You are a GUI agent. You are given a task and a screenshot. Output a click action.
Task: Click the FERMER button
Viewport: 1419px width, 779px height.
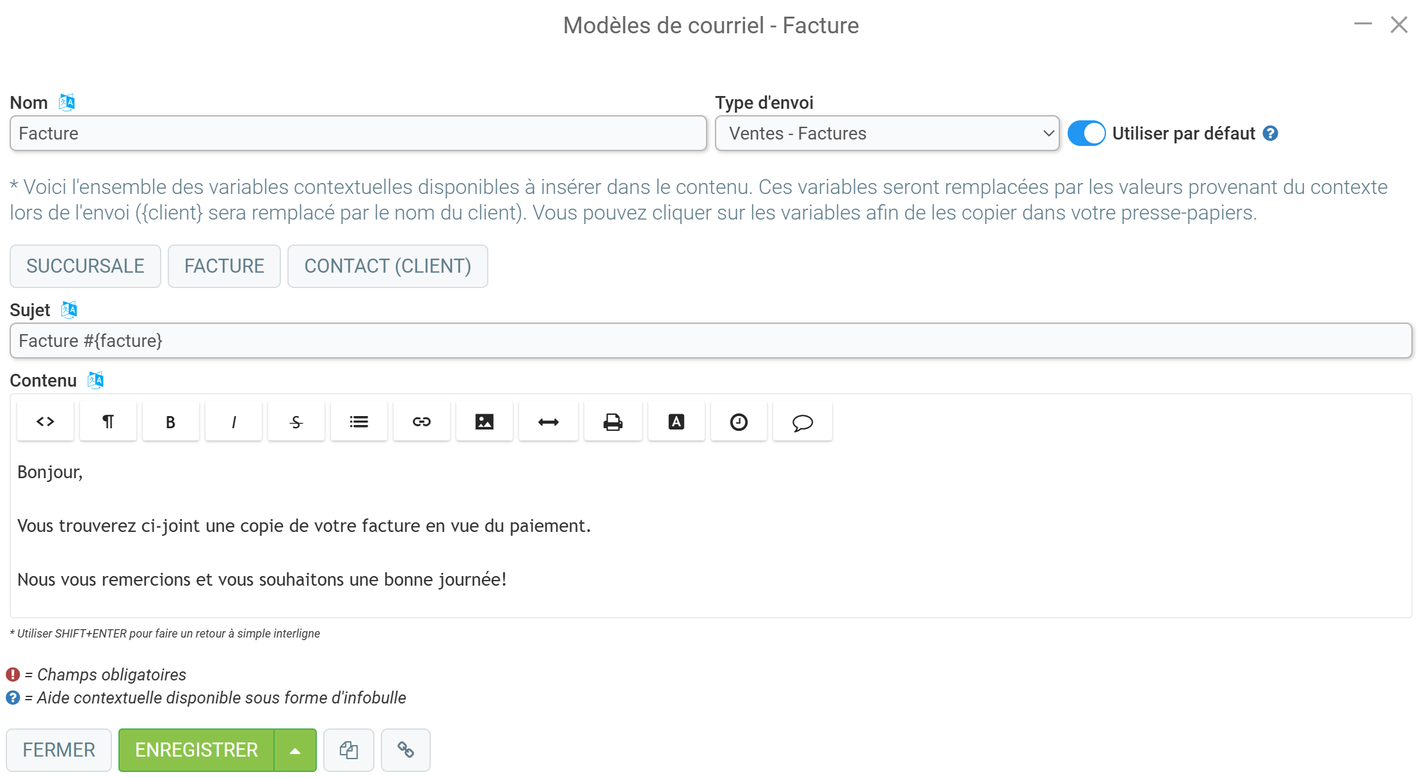tap(59, 750)
